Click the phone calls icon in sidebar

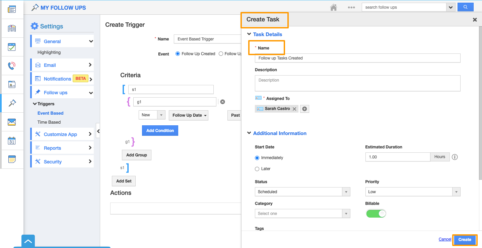pyautogui.click(x=12, y=66)
